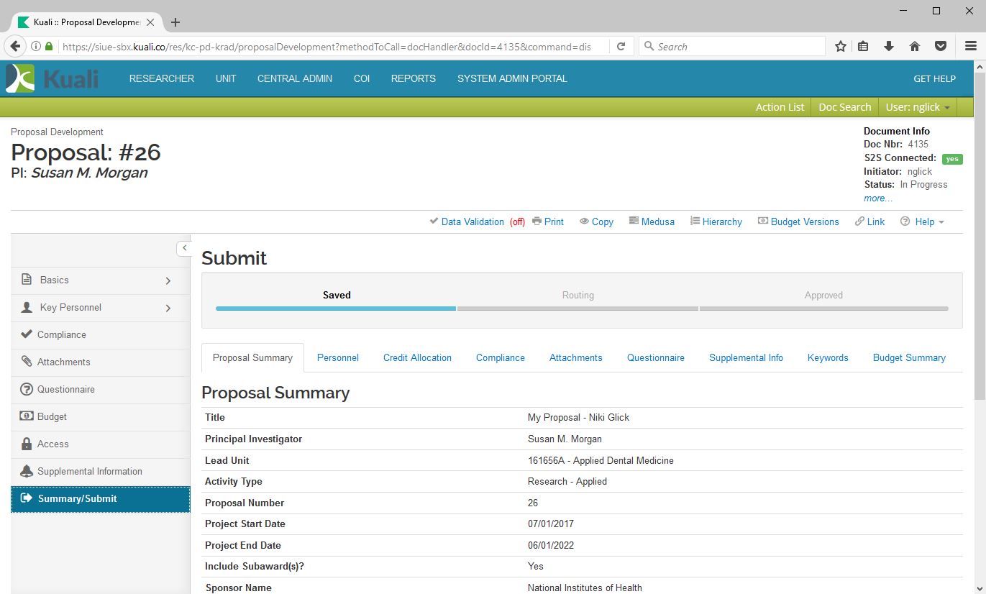This screenshot has width=986, height=594.
Task: Switch to the Budget Summary tab
Action: 909,357
